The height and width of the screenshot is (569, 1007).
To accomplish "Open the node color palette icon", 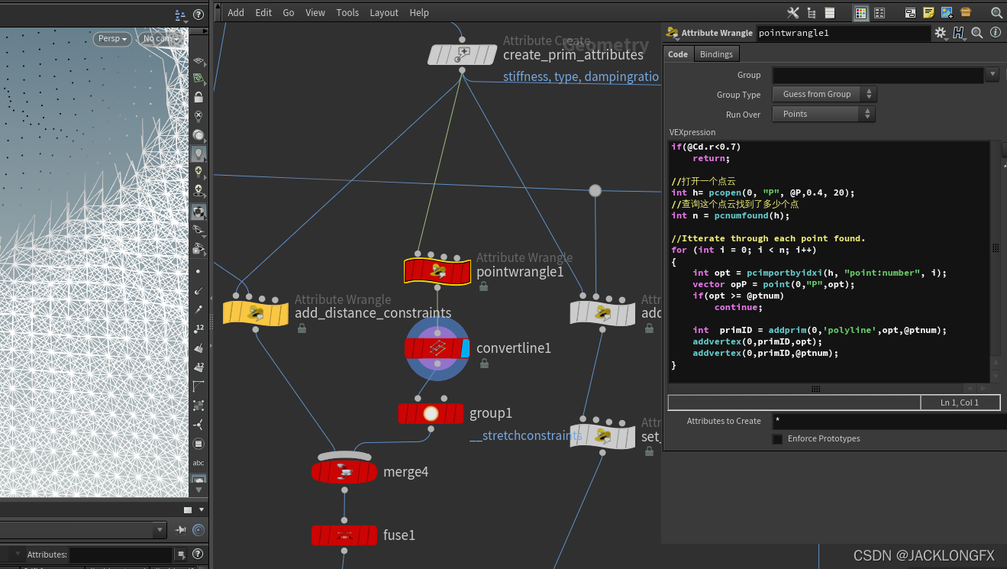I will click(x=860, y=12).
